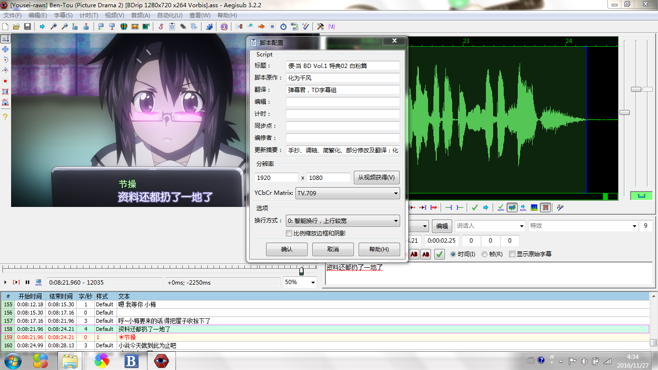The width and height of the screenshot is (658, 370).
Task: Select the rotate on Z axis tool
Action: click(x=5, y=60)
